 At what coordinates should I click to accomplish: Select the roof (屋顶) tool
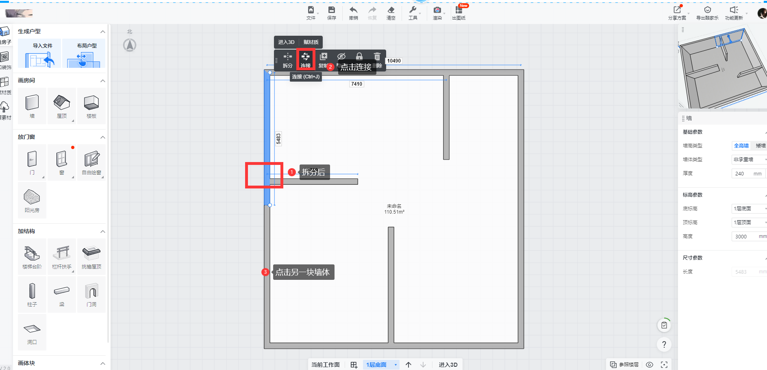click(x=62, y=106)
